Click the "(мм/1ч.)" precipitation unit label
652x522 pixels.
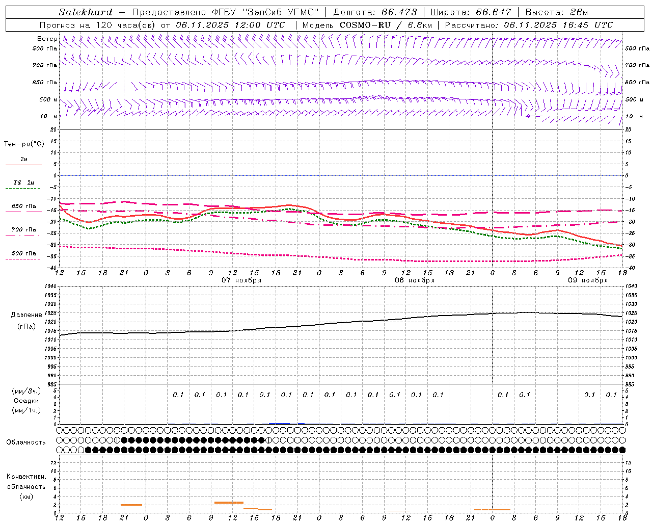click(x=26, y=410)
